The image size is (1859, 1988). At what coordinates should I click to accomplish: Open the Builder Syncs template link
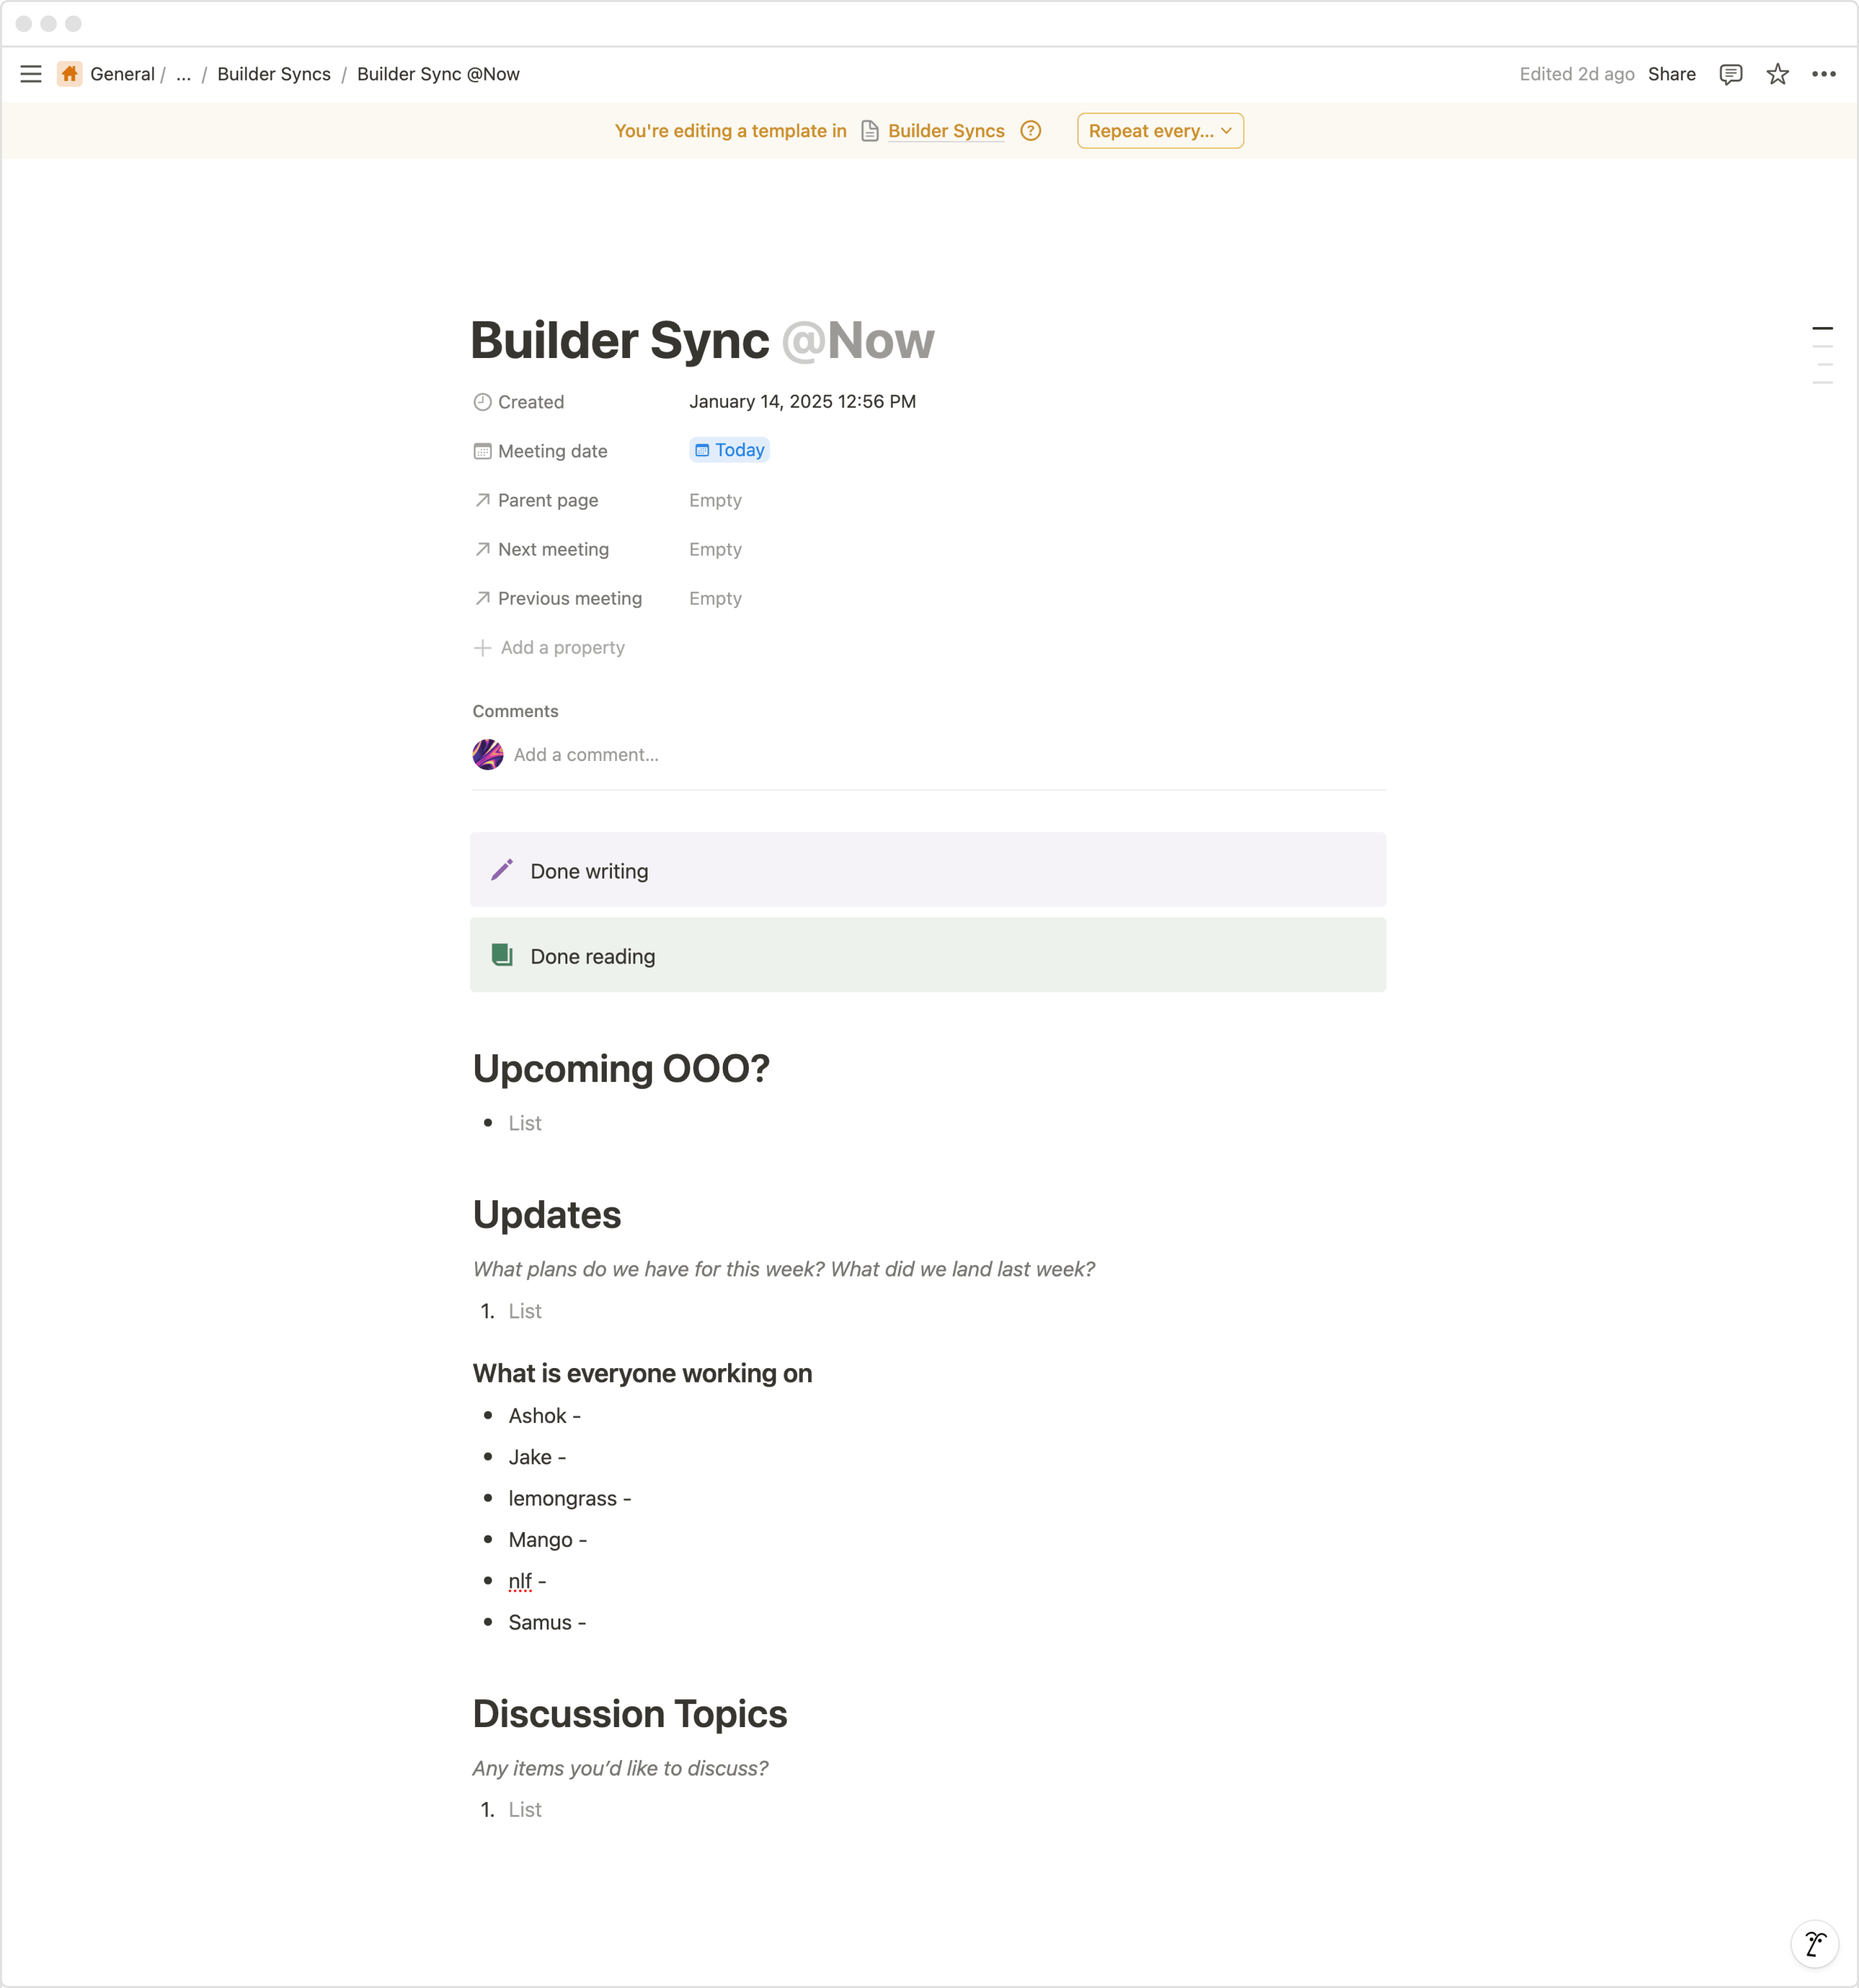click(x=946, y=131)
